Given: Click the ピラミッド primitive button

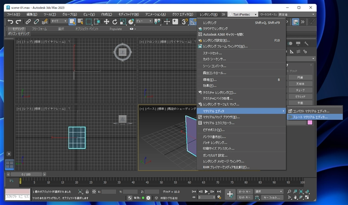Looking at the screenshot, I should tap(300, 96).
